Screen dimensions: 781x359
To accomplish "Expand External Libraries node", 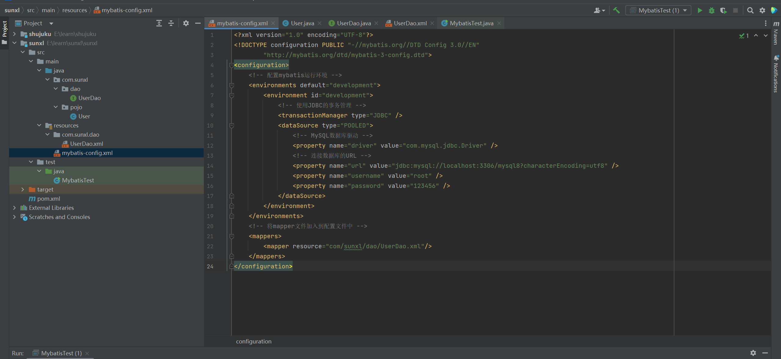I will click(x=14, y=208).
